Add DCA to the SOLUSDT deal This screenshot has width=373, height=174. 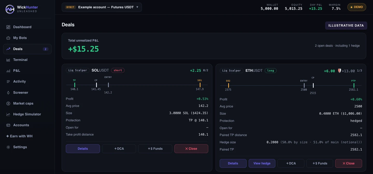pos(119,149)
